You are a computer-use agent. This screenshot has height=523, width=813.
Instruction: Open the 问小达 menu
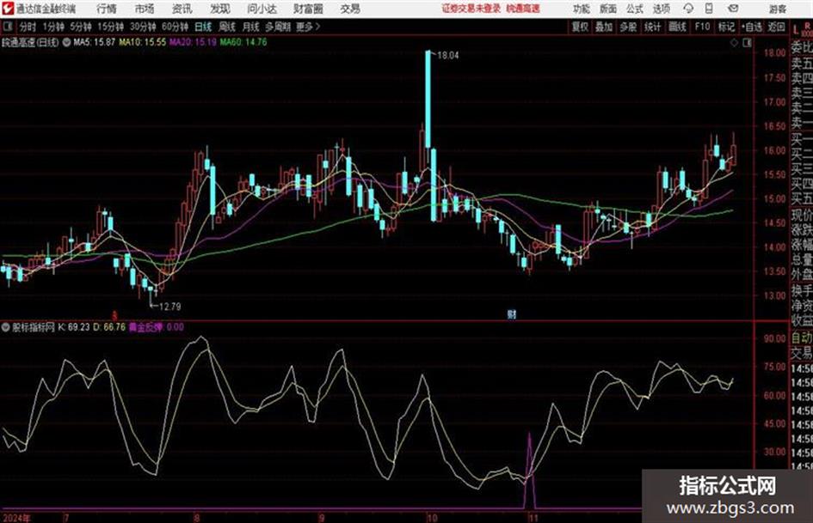[x=262, y=9]
